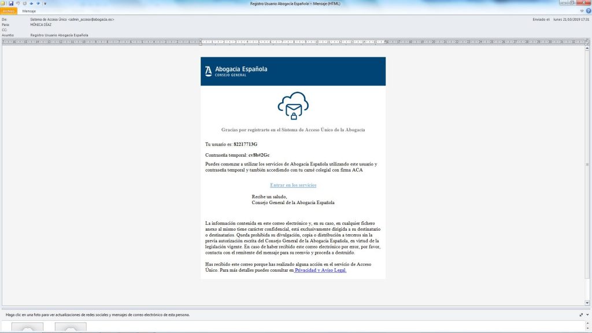Open the Customize Quick Access Toolbar dropdown
Screen dimensions: 592x333
click(45, 3)
